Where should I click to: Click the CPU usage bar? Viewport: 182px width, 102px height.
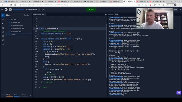(9, 96)
